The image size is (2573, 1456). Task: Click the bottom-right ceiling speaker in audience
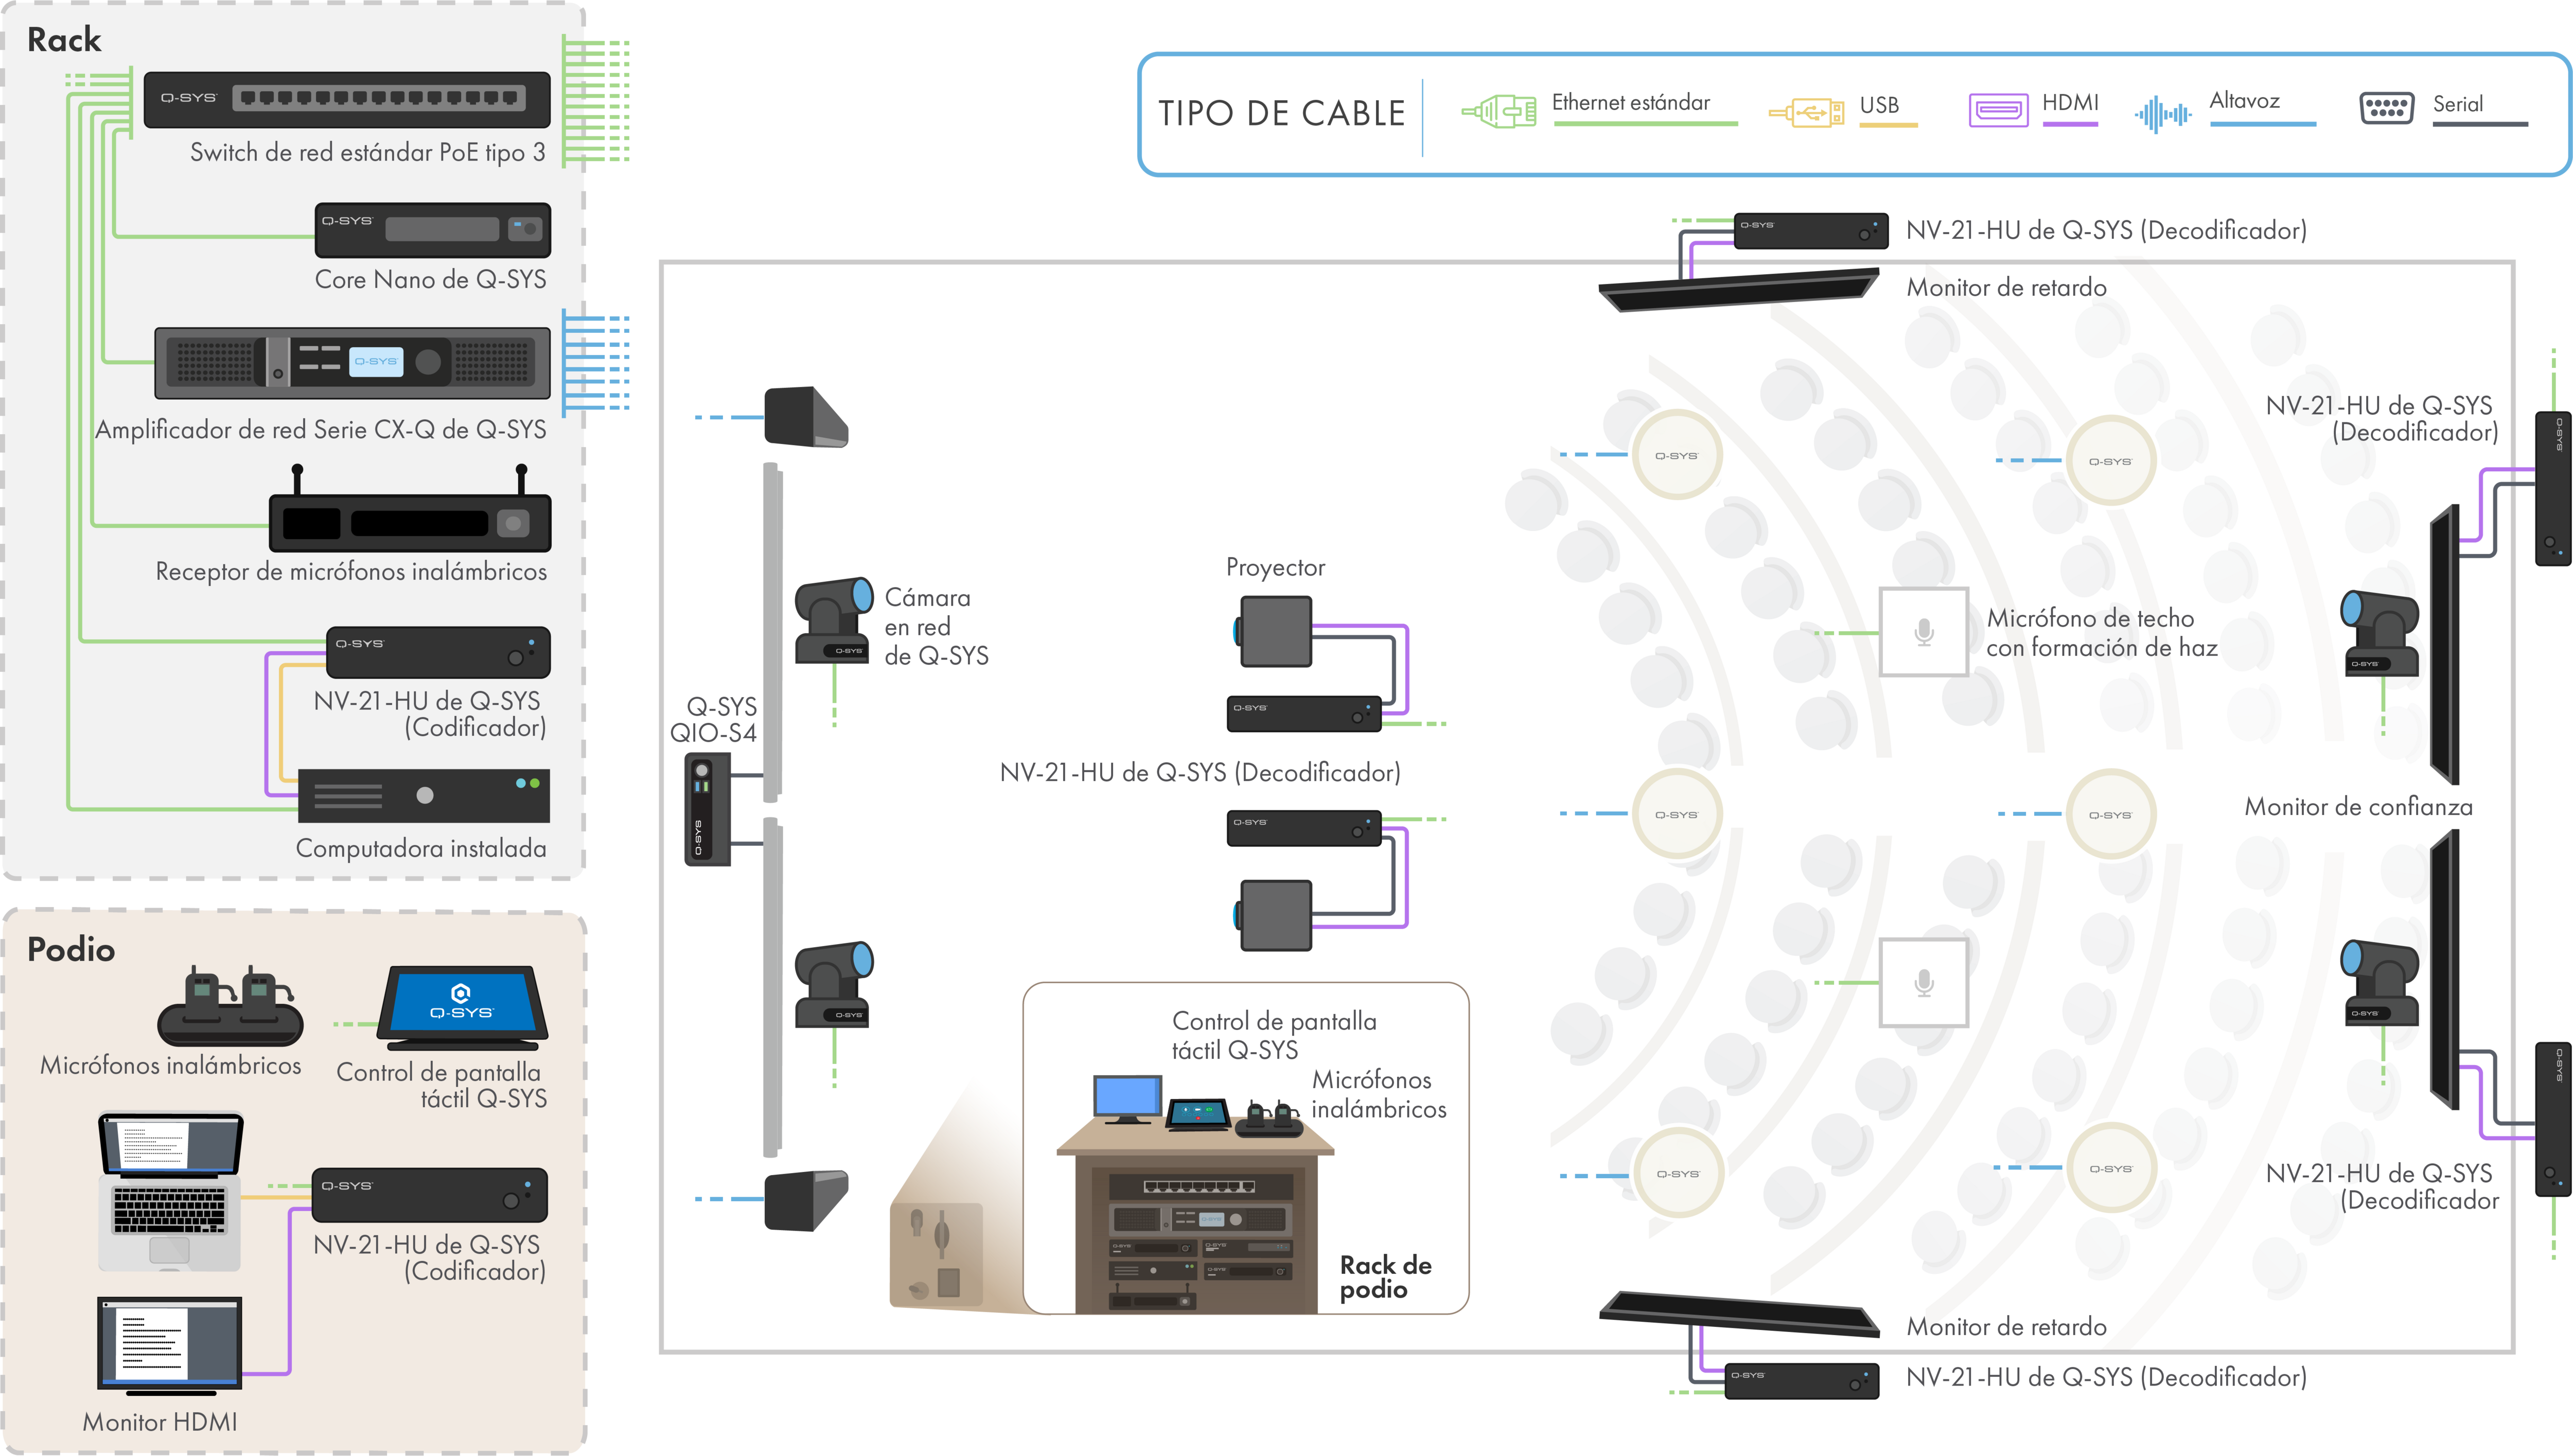click(x=2110, y=1168)
